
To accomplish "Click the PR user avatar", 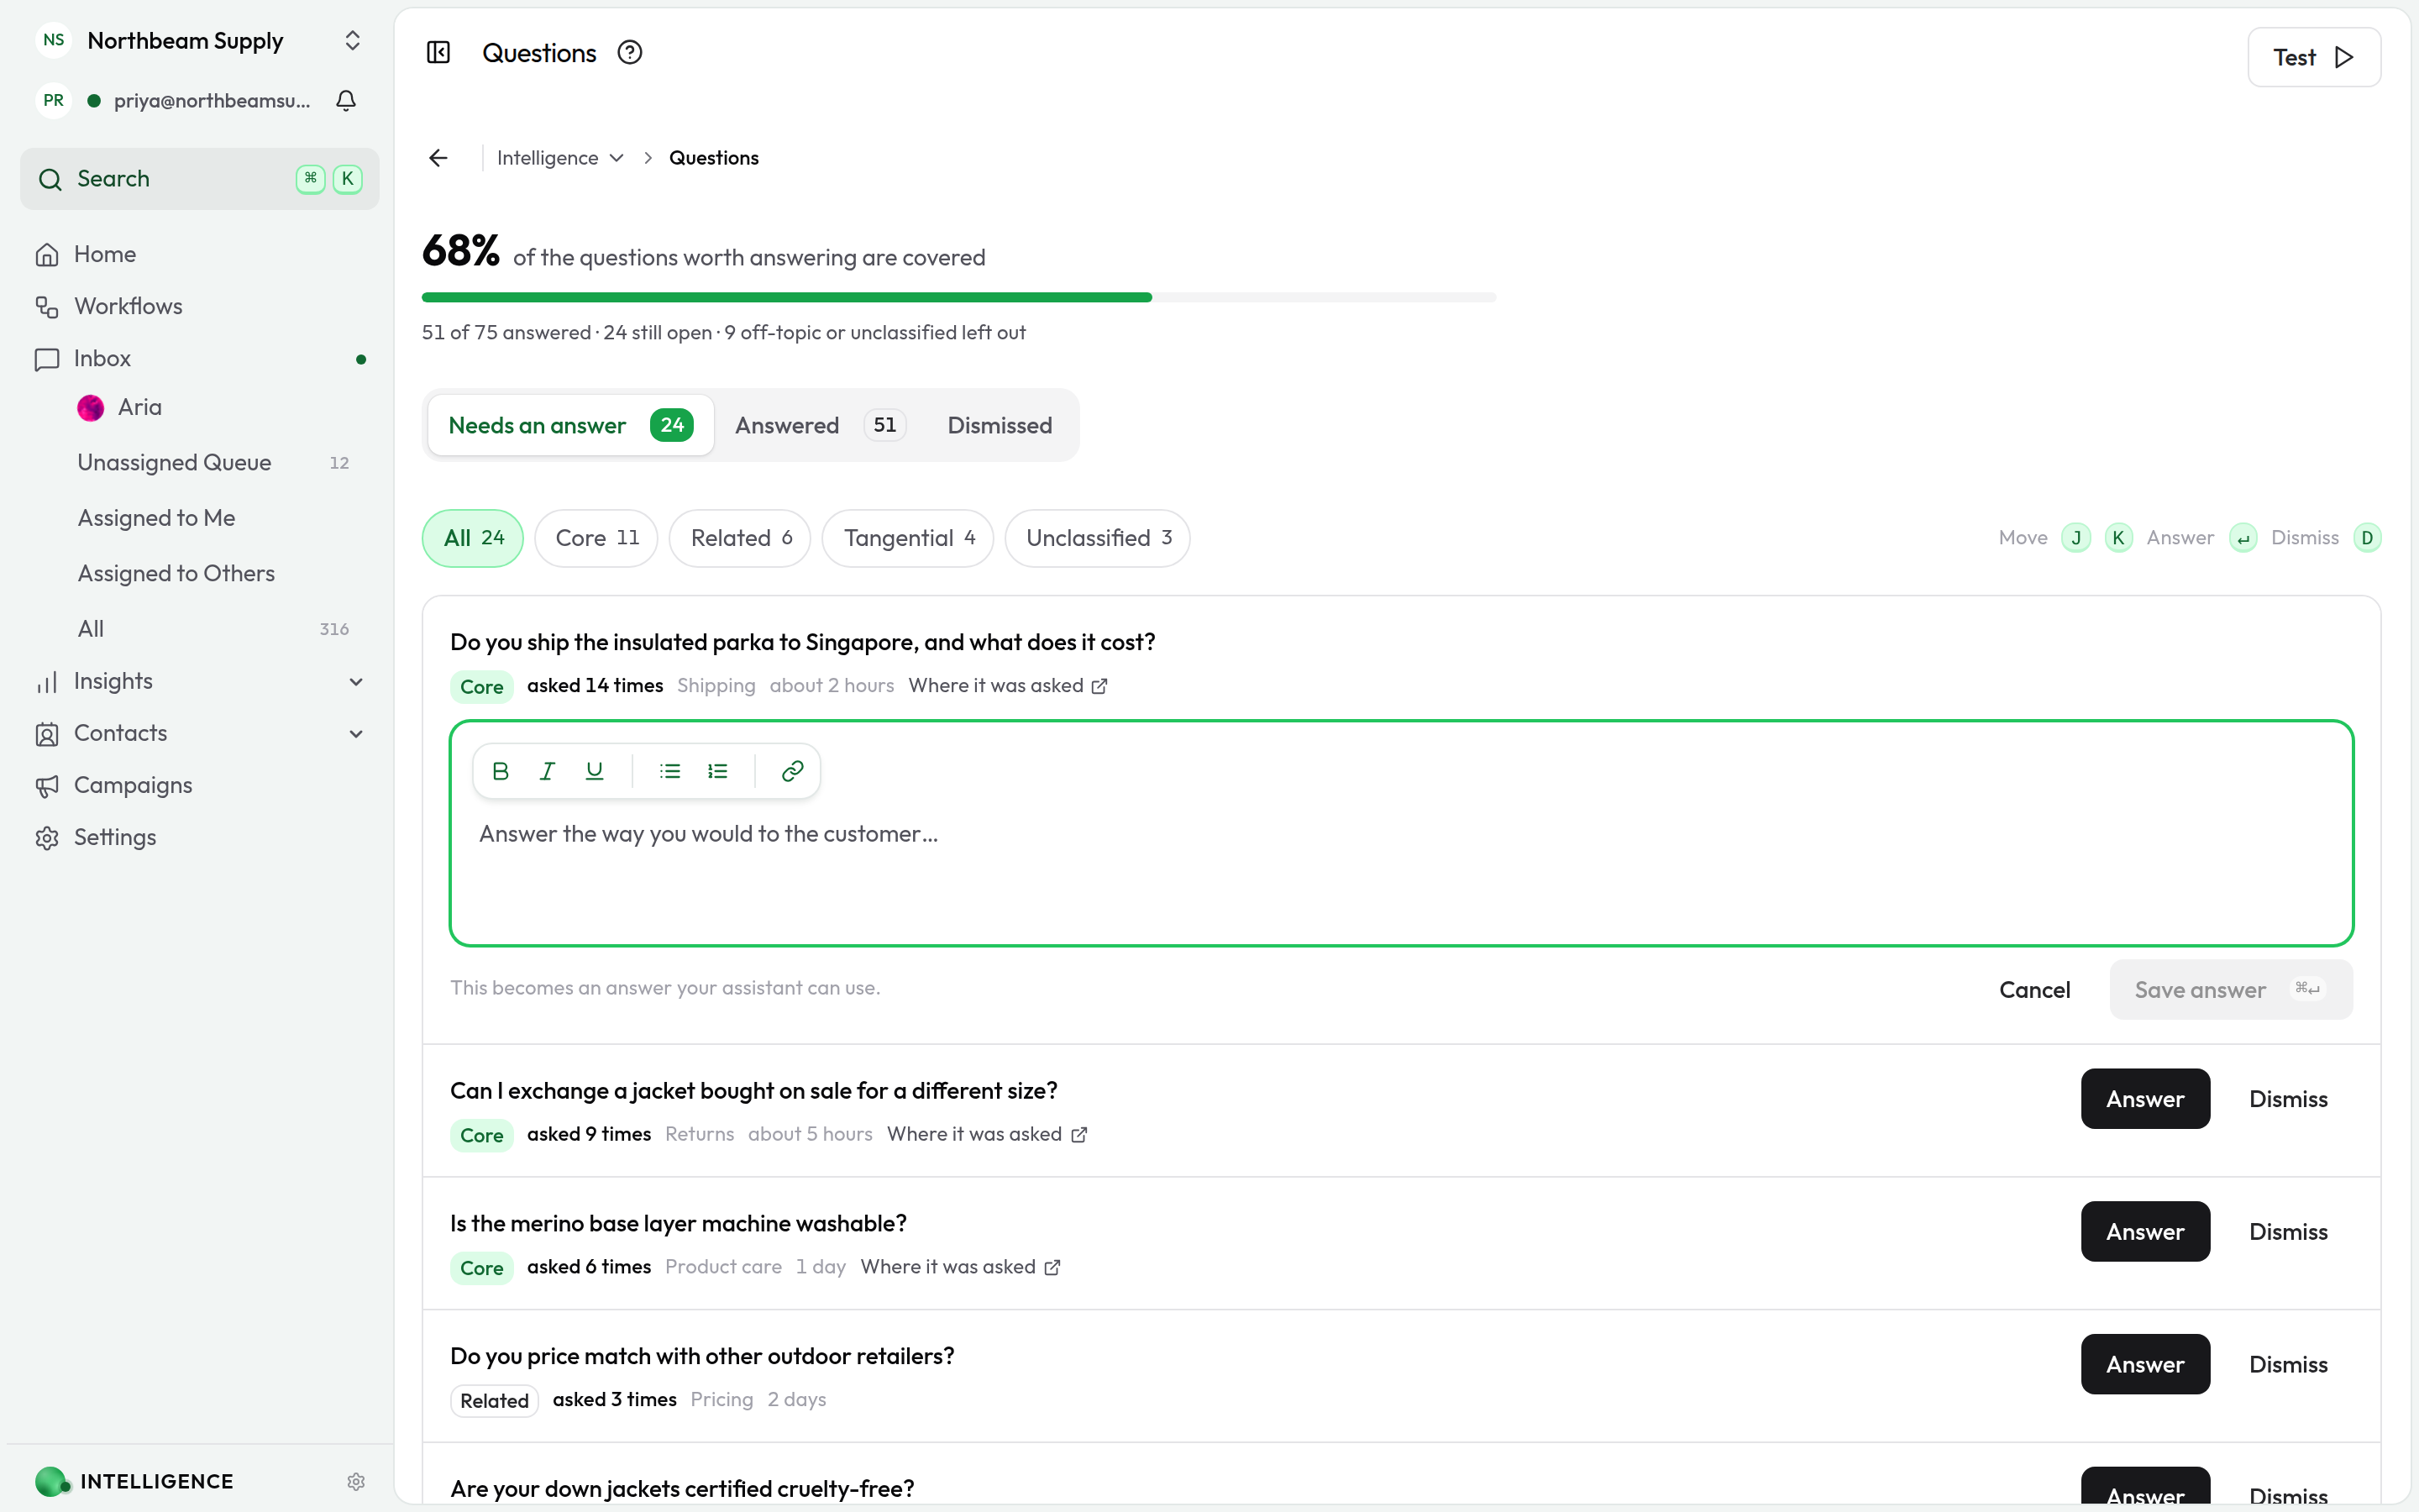I will pos(54,100).
